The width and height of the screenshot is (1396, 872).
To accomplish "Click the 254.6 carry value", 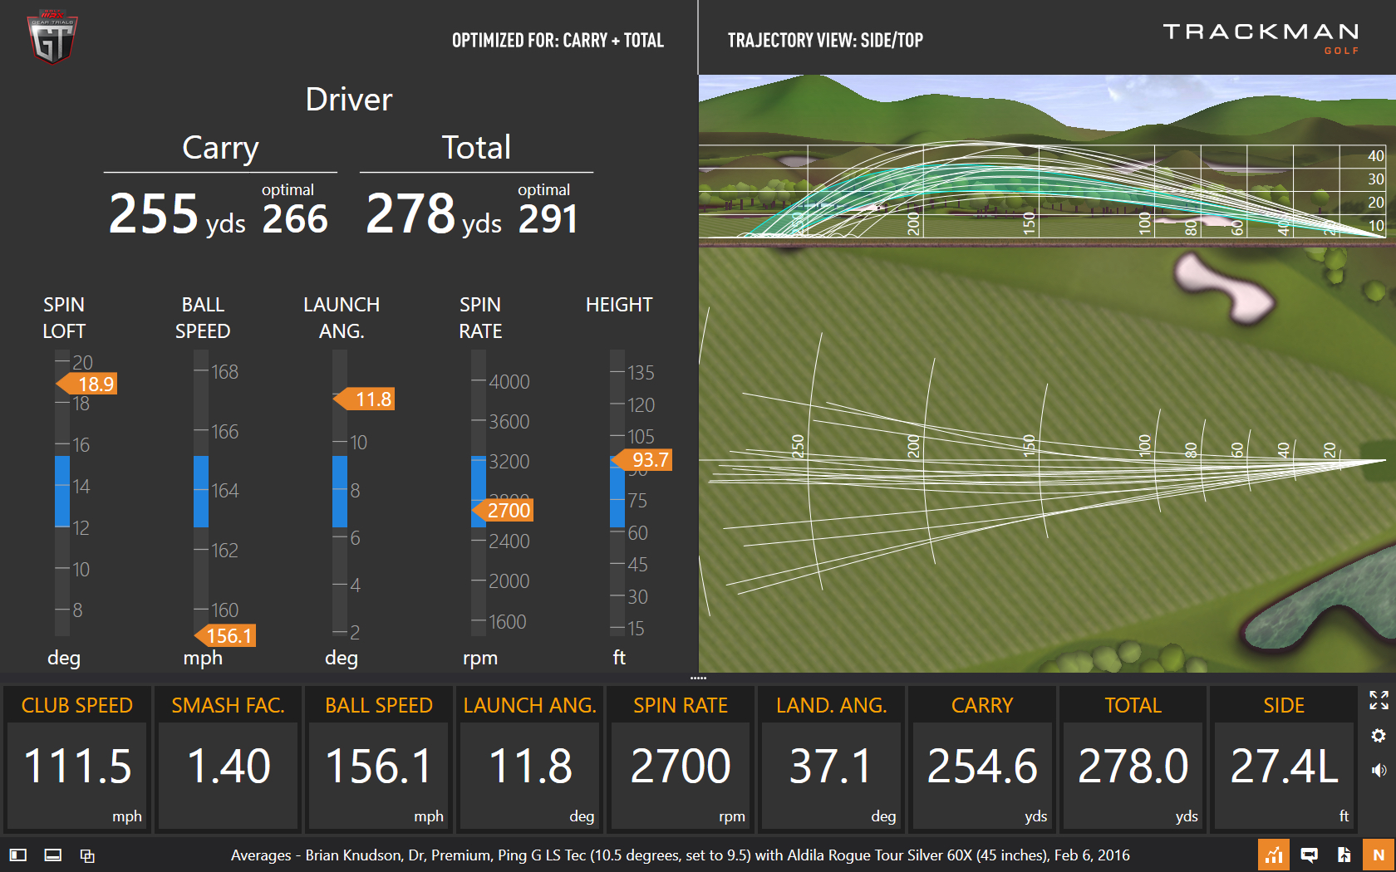I will (x=982, y=766).
